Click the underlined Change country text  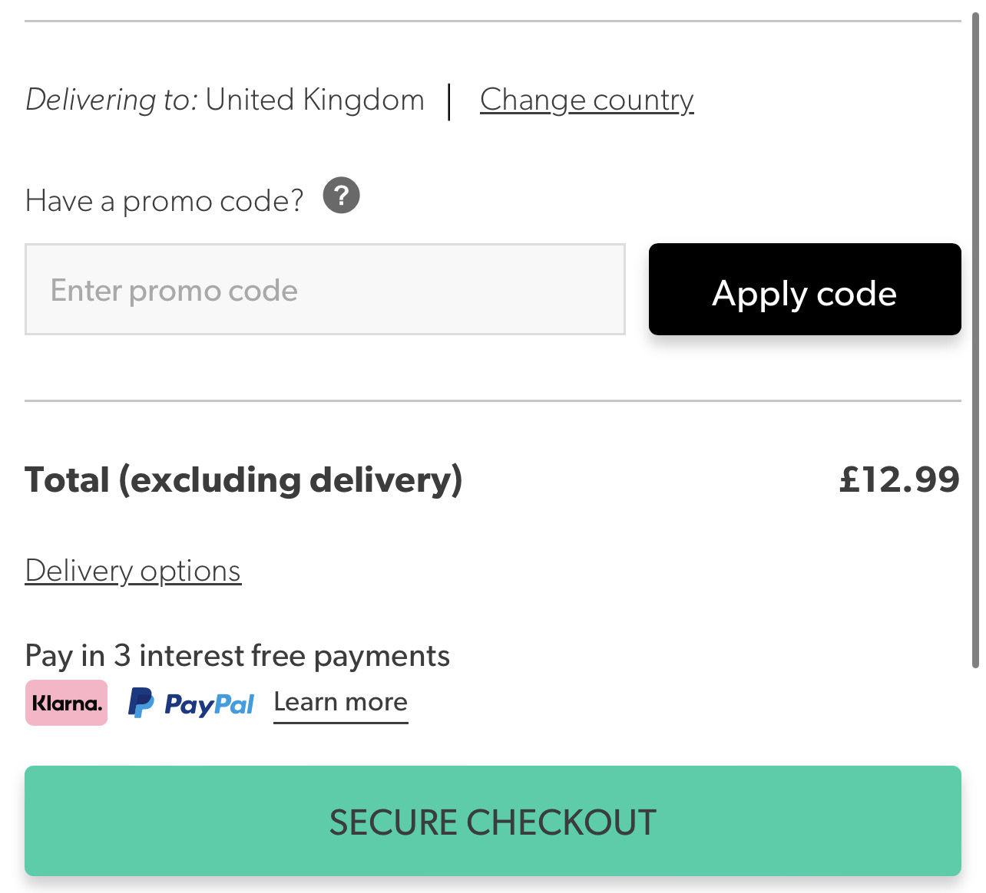pos(587,100)
